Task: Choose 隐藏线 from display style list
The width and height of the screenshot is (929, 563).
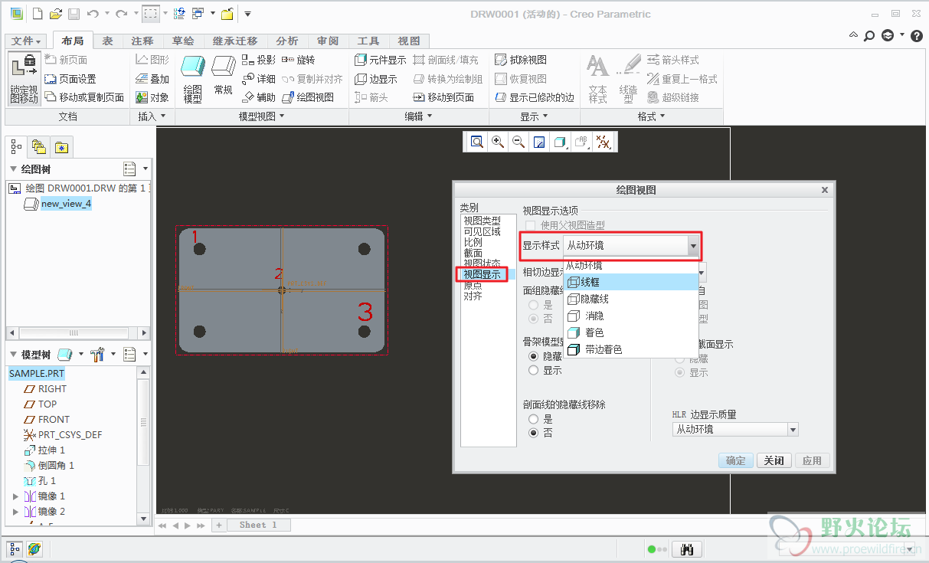Action: click(631, 300)
